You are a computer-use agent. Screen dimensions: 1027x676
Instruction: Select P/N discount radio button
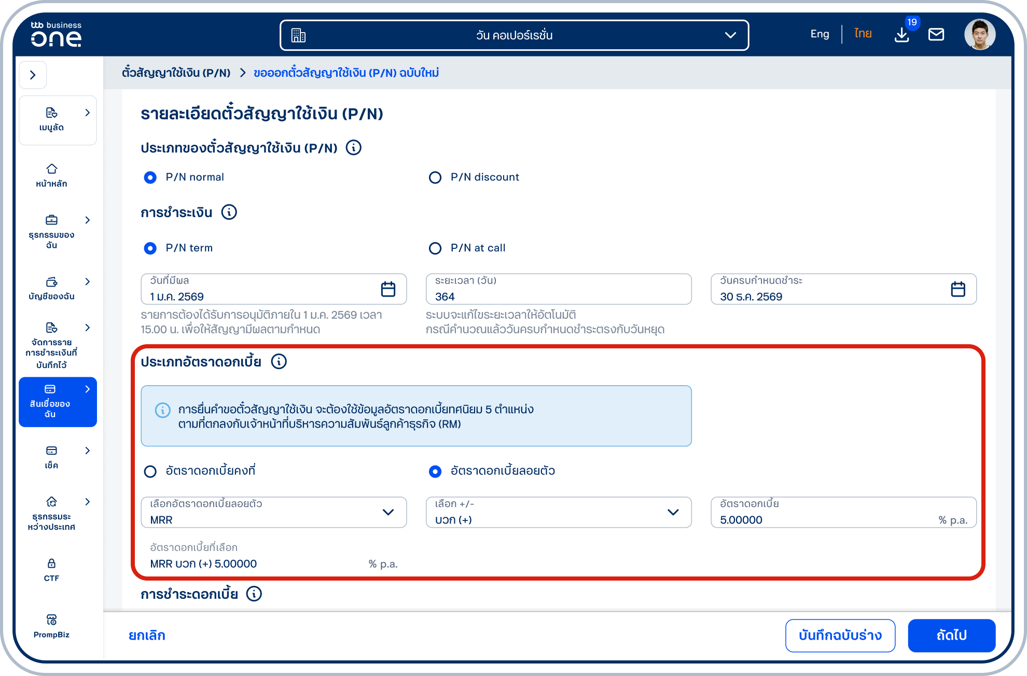tap(435, 178)
